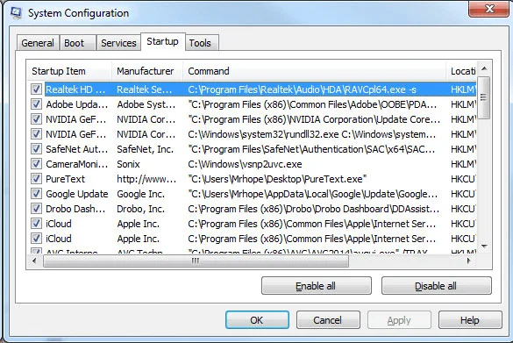Image resolution: width=513 pixels, height=343 pixels.
Task: Uncheck NVIDIA GeForce item with rundll32 command
Action: [x=36, y=134]
